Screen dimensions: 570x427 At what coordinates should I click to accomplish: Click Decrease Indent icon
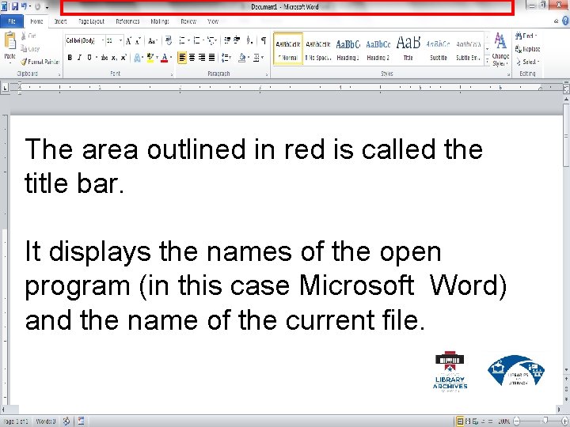pyautogui.click(x=227, y=40)
